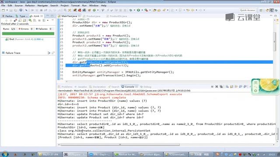Click Remove All Terminated Launches double-X icon
Viewport: 280px width, 157px height.
pyautogui.click(x=221, y=87)
